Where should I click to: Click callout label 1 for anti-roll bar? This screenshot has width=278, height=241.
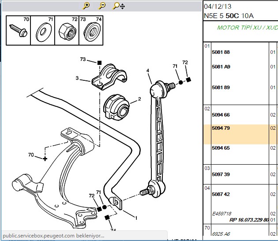pyautogui.click(x=136, y=218)
